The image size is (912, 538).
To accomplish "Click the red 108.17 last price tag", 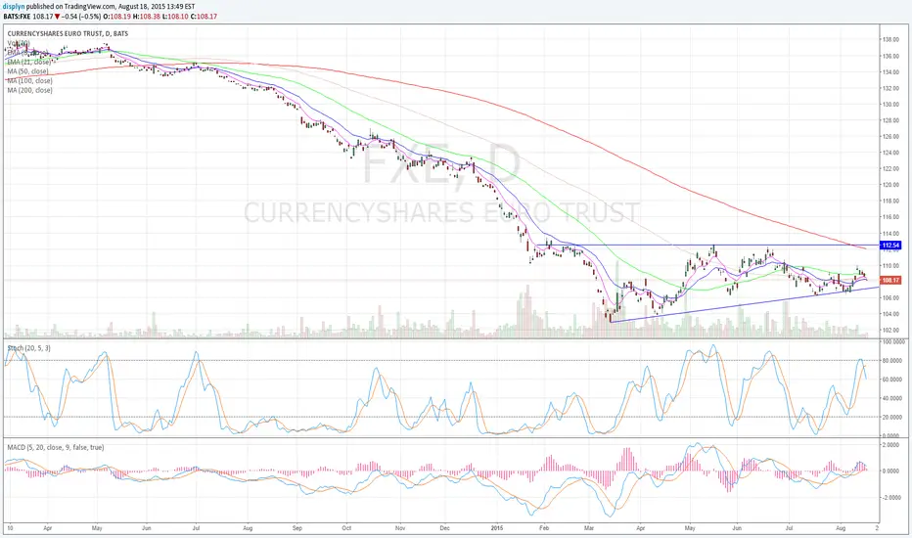I will [x=891, y=281].
